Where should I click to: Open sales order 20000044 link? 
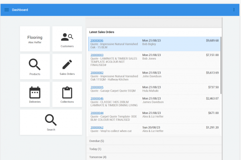pyautogui.click(x=97, y=113)
